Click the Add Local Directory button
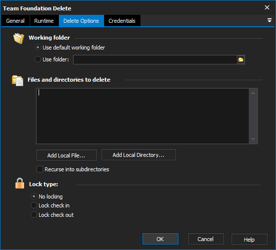Screen dimensions: 276x250 (138, 155)
